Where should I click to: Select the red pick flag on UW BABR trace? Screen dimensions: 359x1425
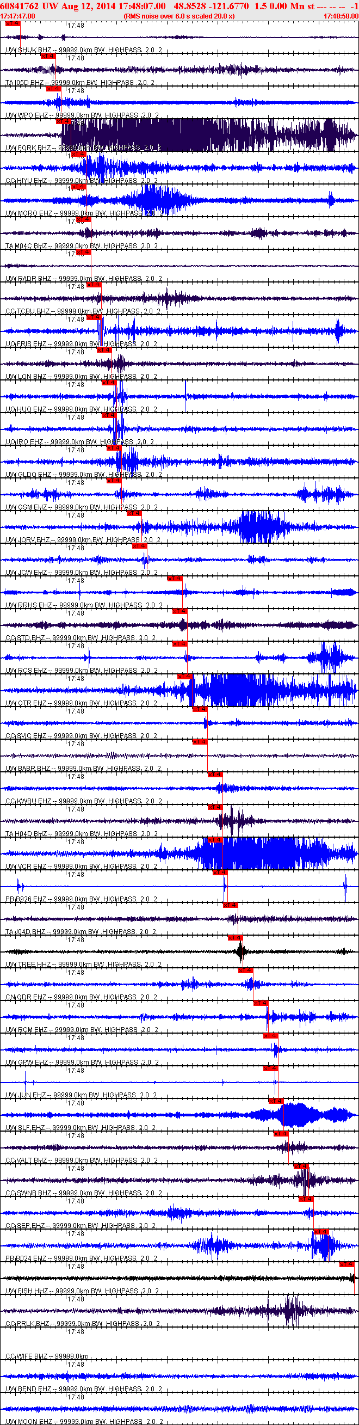click(x=200, y=742)
